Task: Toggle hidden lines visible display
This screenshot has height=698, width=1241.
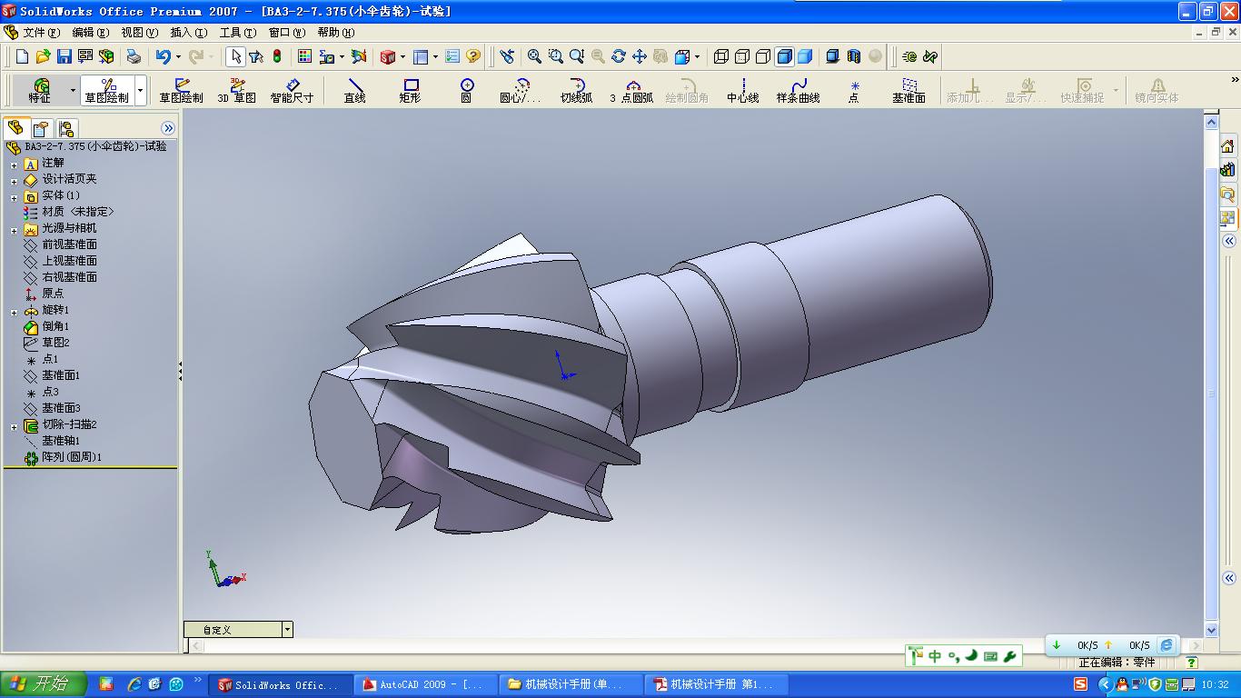Action: pyautogui.click(x=742, y=56)
